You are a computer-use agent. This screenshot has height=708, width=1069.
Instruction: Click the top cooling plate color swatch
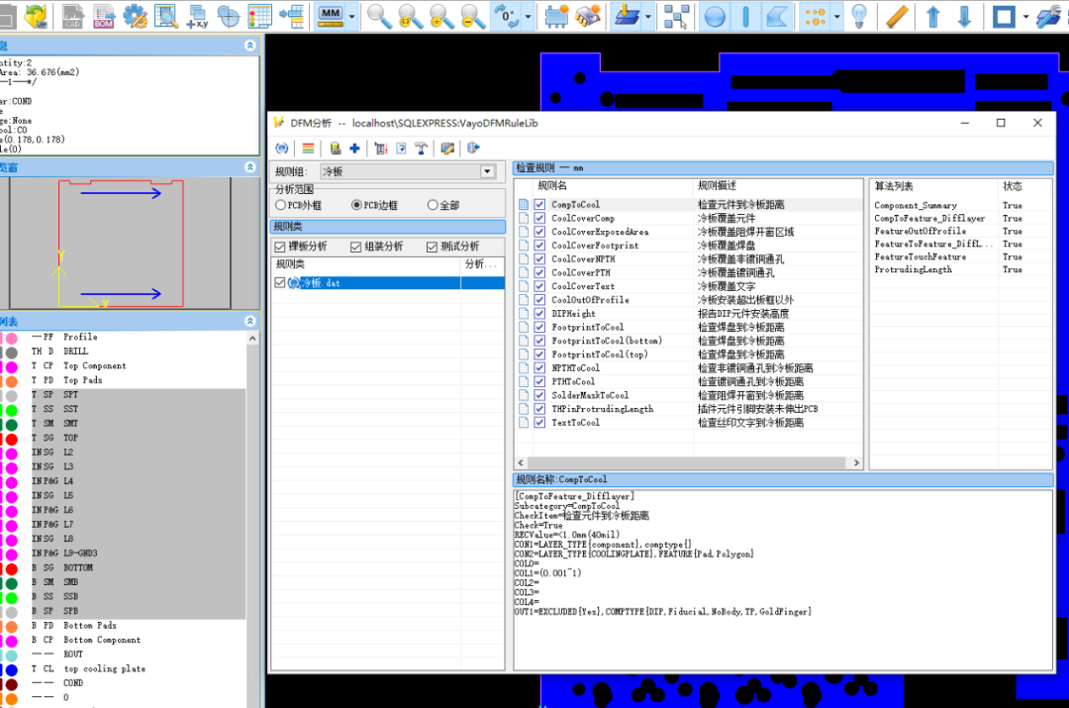[x=12, y=669]
